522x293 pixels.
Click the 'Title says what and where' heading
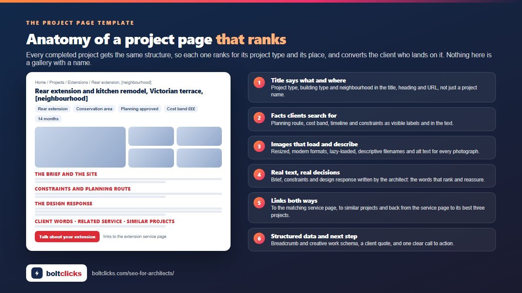click(x=308, y=80)
